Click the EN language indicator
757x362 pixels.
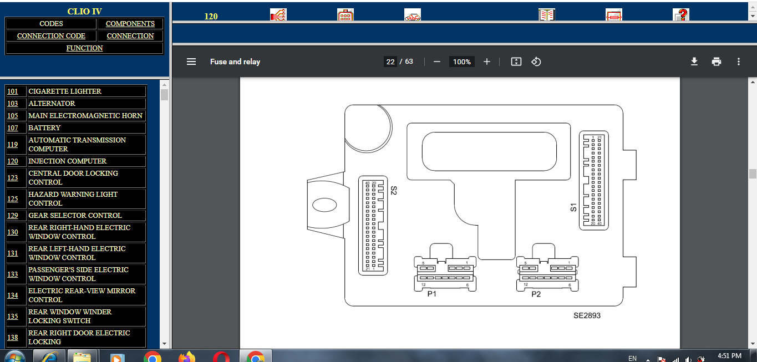tap(632, 358)
